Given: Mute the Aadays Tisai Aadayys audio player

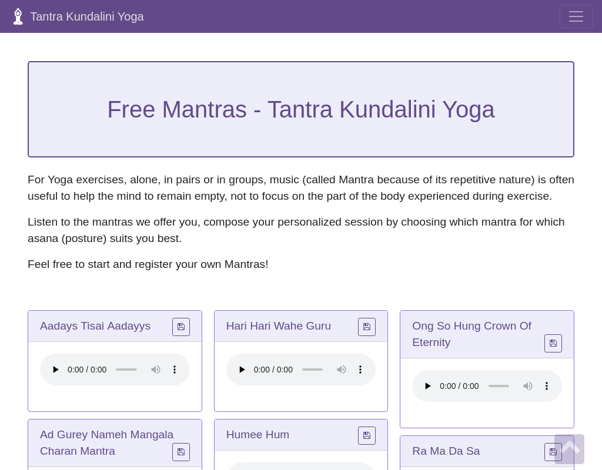Looking at the screenshot, I should tap(155, 370).
